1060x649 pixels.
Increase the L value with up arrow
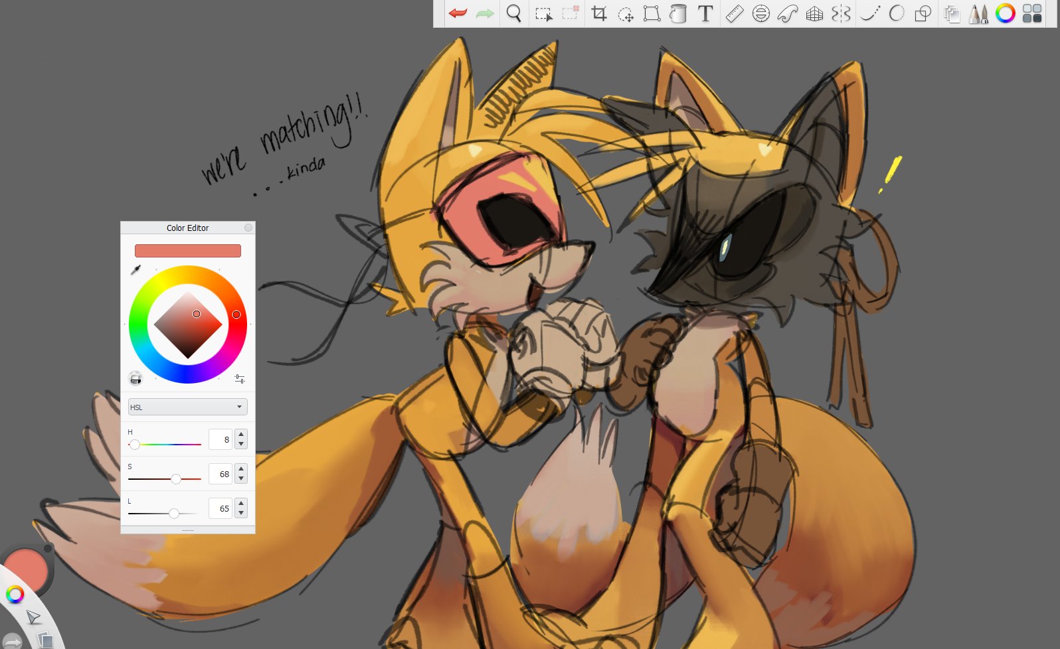[x=241, y=504]
